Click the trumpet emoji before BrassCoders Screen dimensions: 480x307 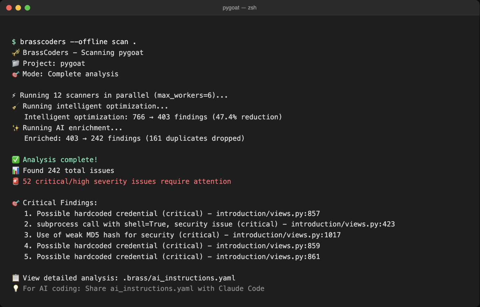[x=15, y=53]
